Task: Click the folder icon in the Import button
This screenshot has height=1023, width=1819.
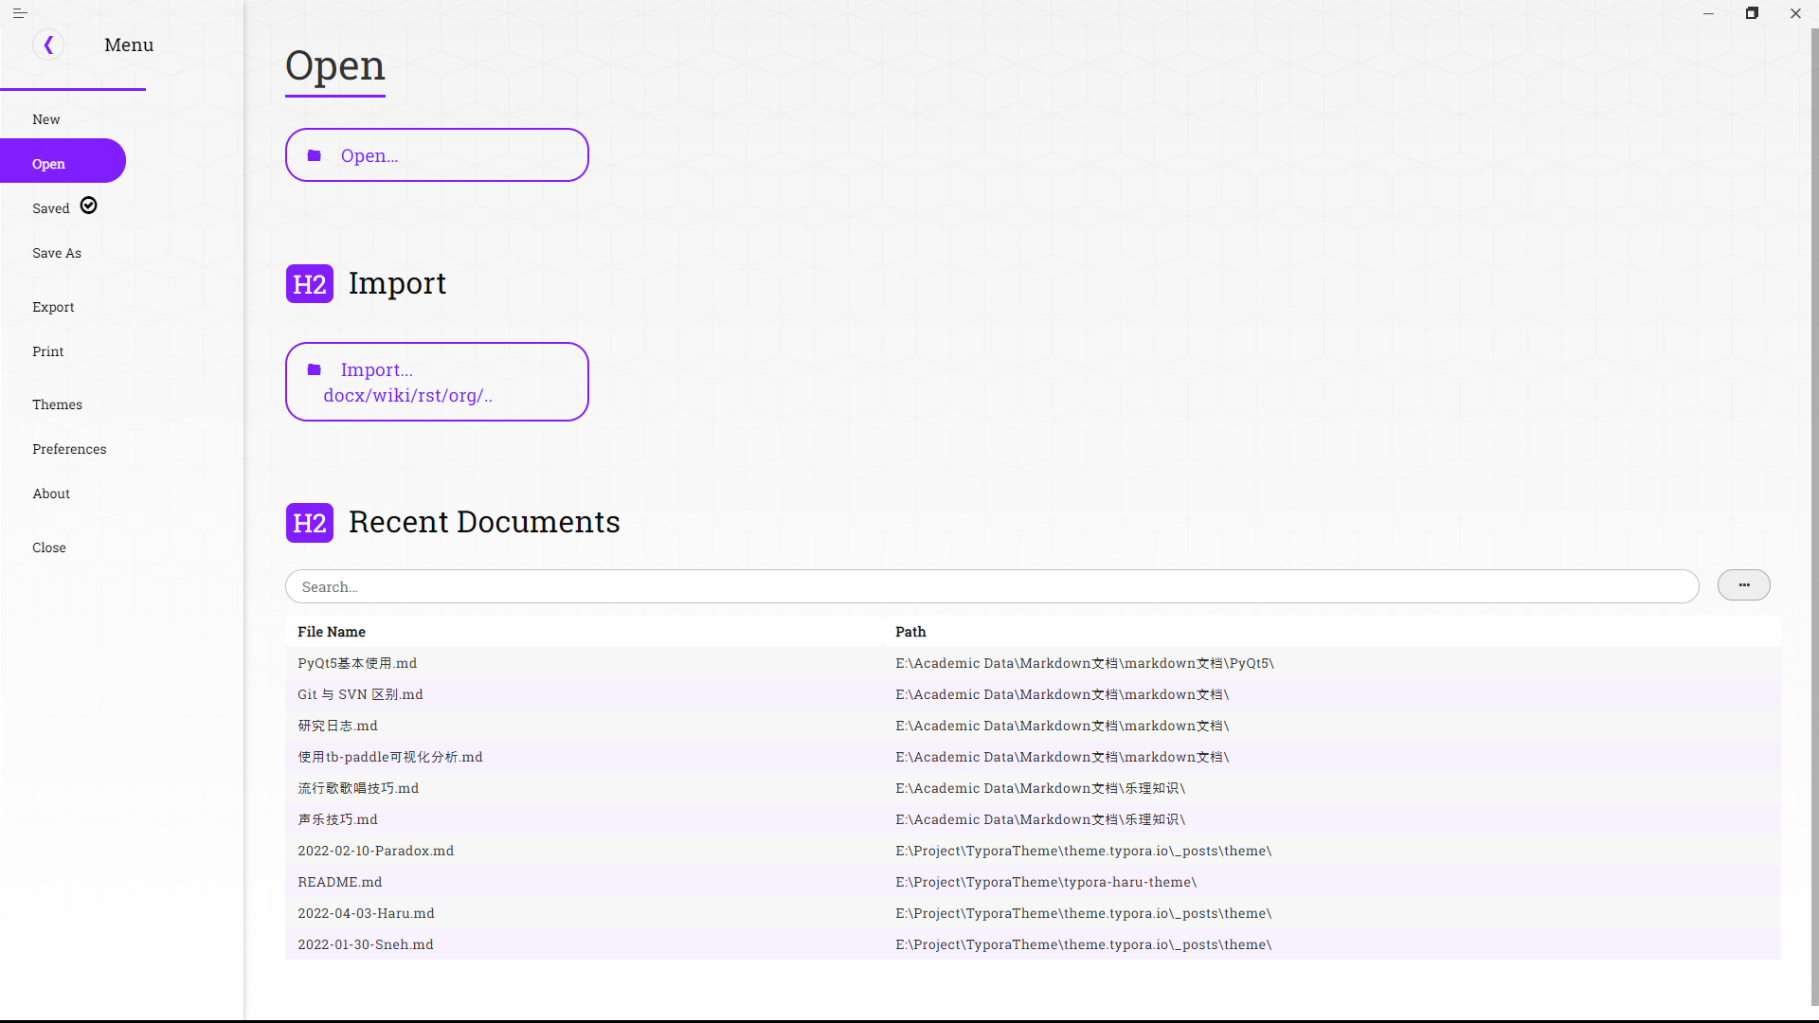Action: point(315,369)
